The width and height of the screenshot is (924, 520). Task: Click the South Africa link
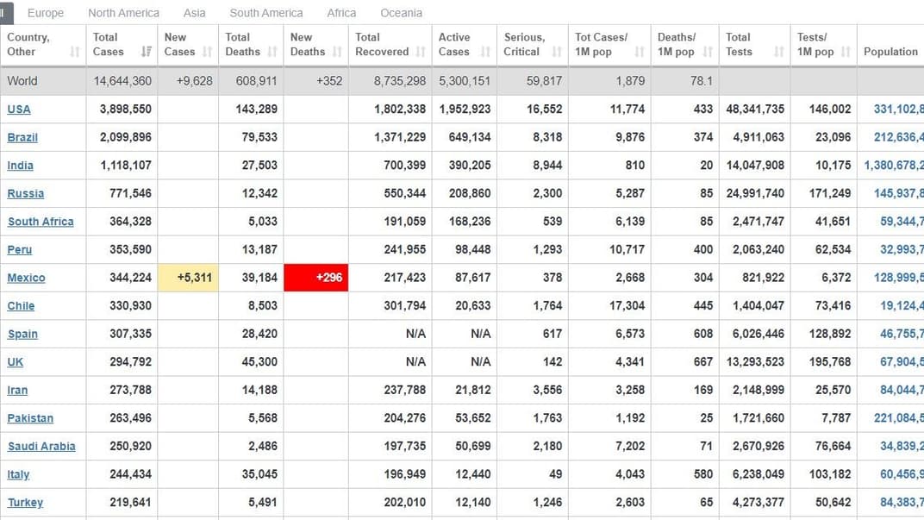[x=41, y=222]
